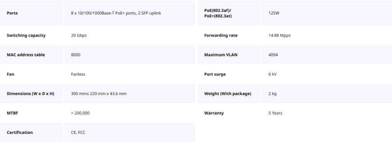This screenshot has width=392, height=142.
Task: Click the CE, FCC value
Action: pyautogui.click(x=78, y=132)
